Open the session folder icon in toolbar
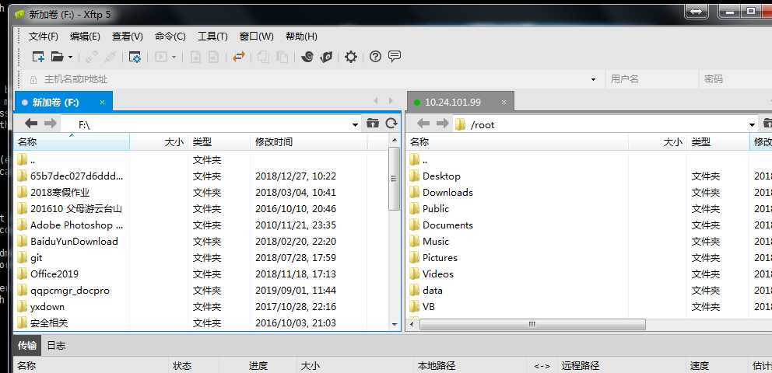 pyautogui.click(x=57, y=57)
